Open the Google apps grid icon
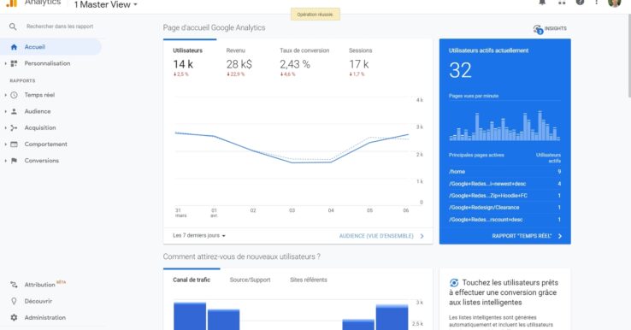The width and height of the screenshot is (631, 330). [562, 3]
